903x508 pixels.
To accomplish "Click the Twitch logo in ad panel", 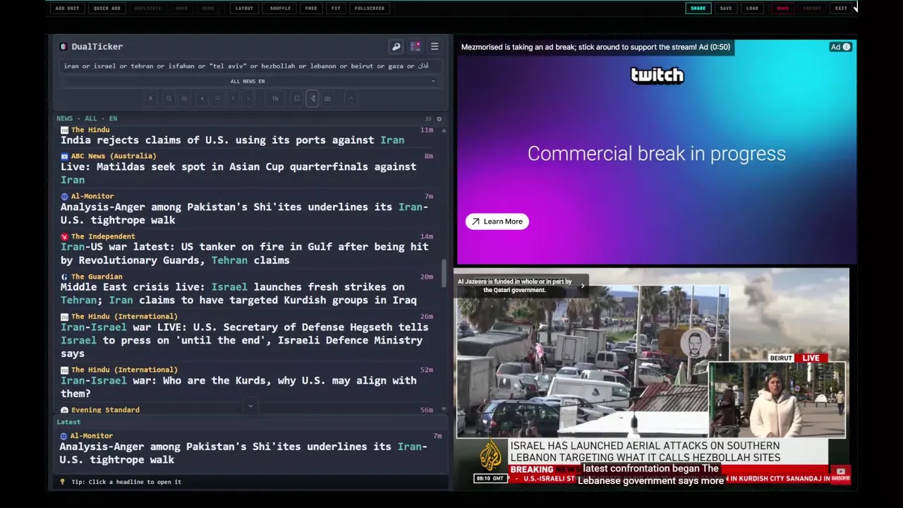I will pos(657,75).
